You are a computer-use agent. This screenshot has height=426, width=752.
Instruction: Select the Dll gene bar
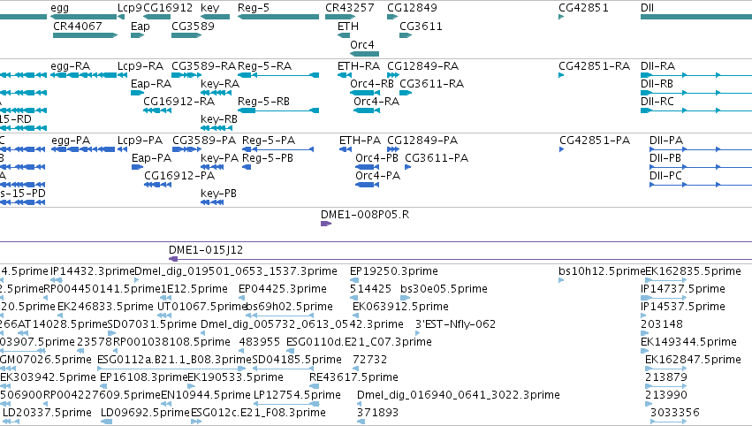coord(696,17)
